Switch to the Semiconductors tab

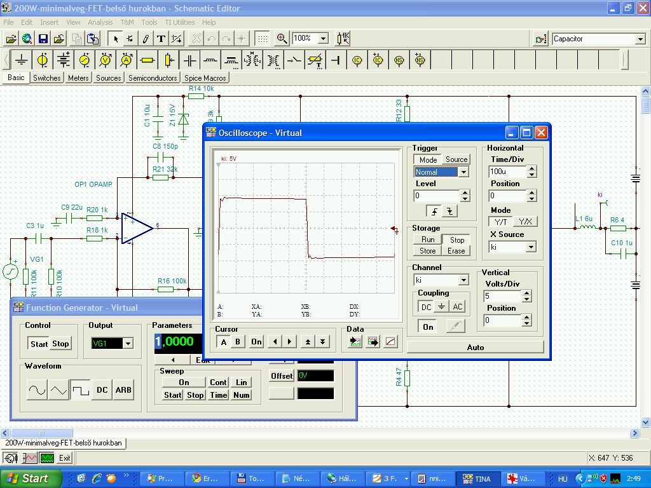pos(153,78)
